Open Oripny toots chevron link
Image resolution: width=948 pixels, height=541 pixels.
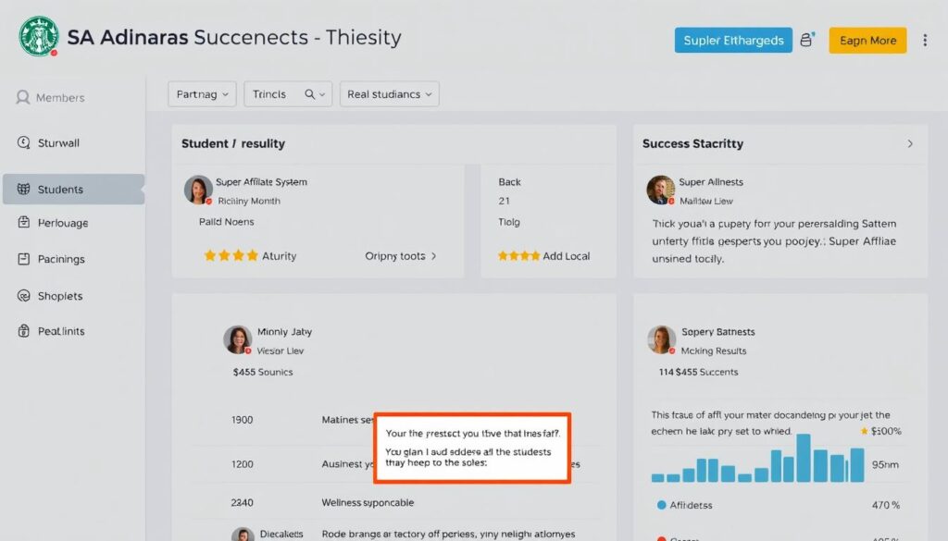click(400, 256)
